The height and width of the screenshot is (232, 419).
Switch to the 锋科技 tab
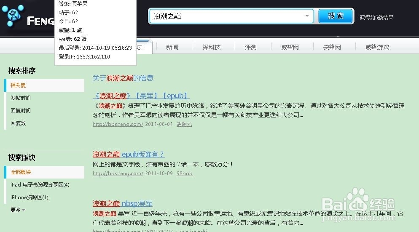coord(212,47)
